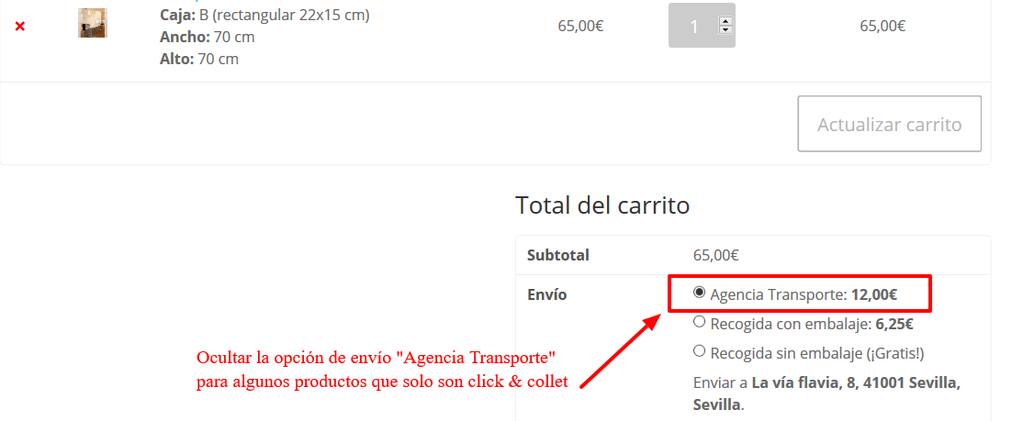The height and width of the screenshot is (421, 1012).
Task: Click the unit price 65,00€ in the product row
Action: 580,26
